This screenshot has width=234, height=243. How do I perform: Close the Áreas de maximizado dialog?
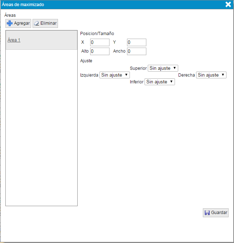(228, 4)
